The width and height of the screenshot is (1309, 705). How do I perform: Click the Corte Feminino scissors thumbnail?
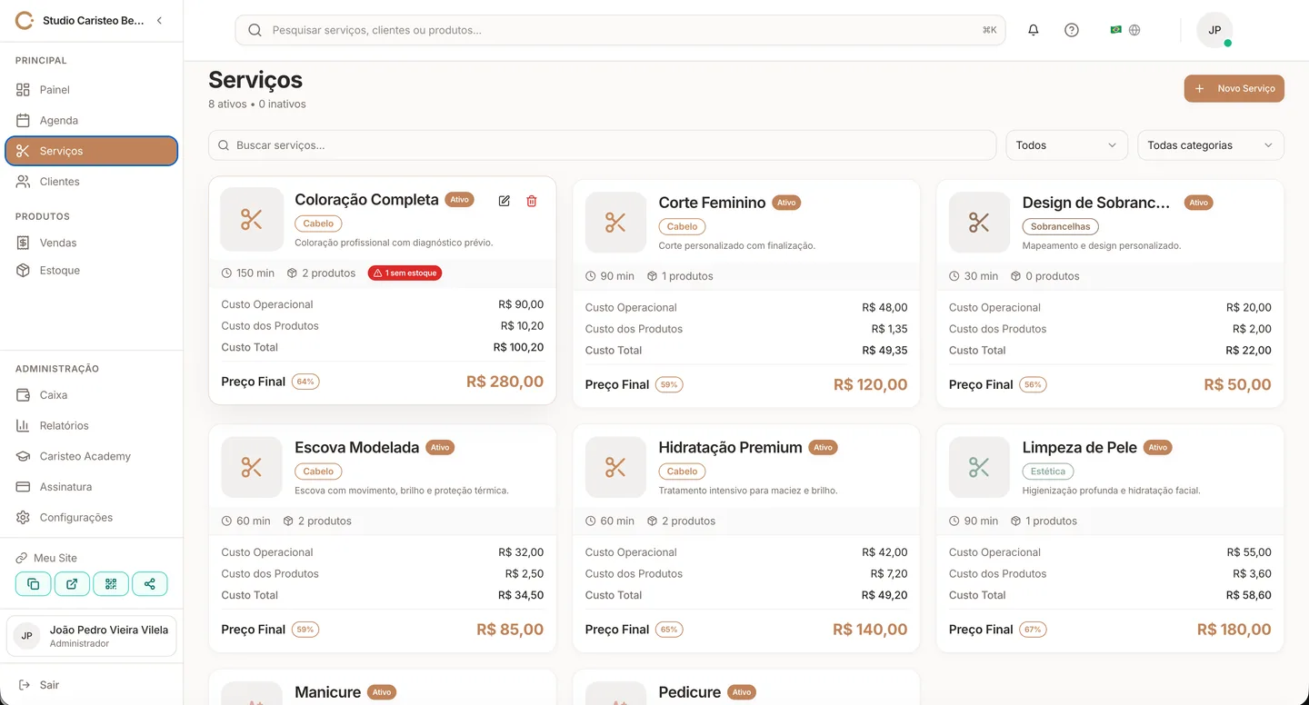615,223
